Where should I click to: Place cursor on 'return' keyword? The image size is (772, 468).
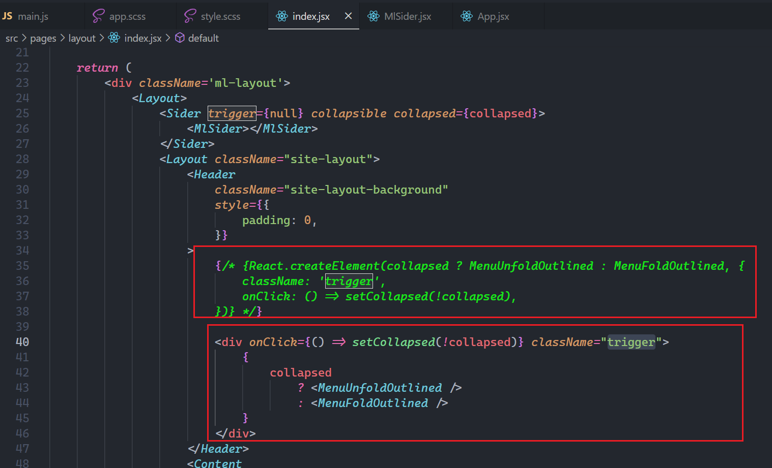97,68
